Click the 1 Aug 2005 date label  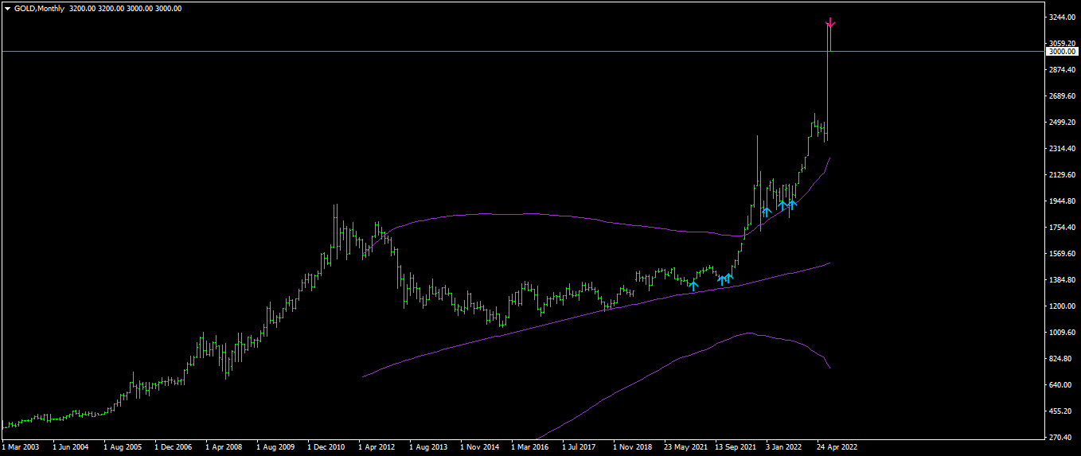click(124, 447)
